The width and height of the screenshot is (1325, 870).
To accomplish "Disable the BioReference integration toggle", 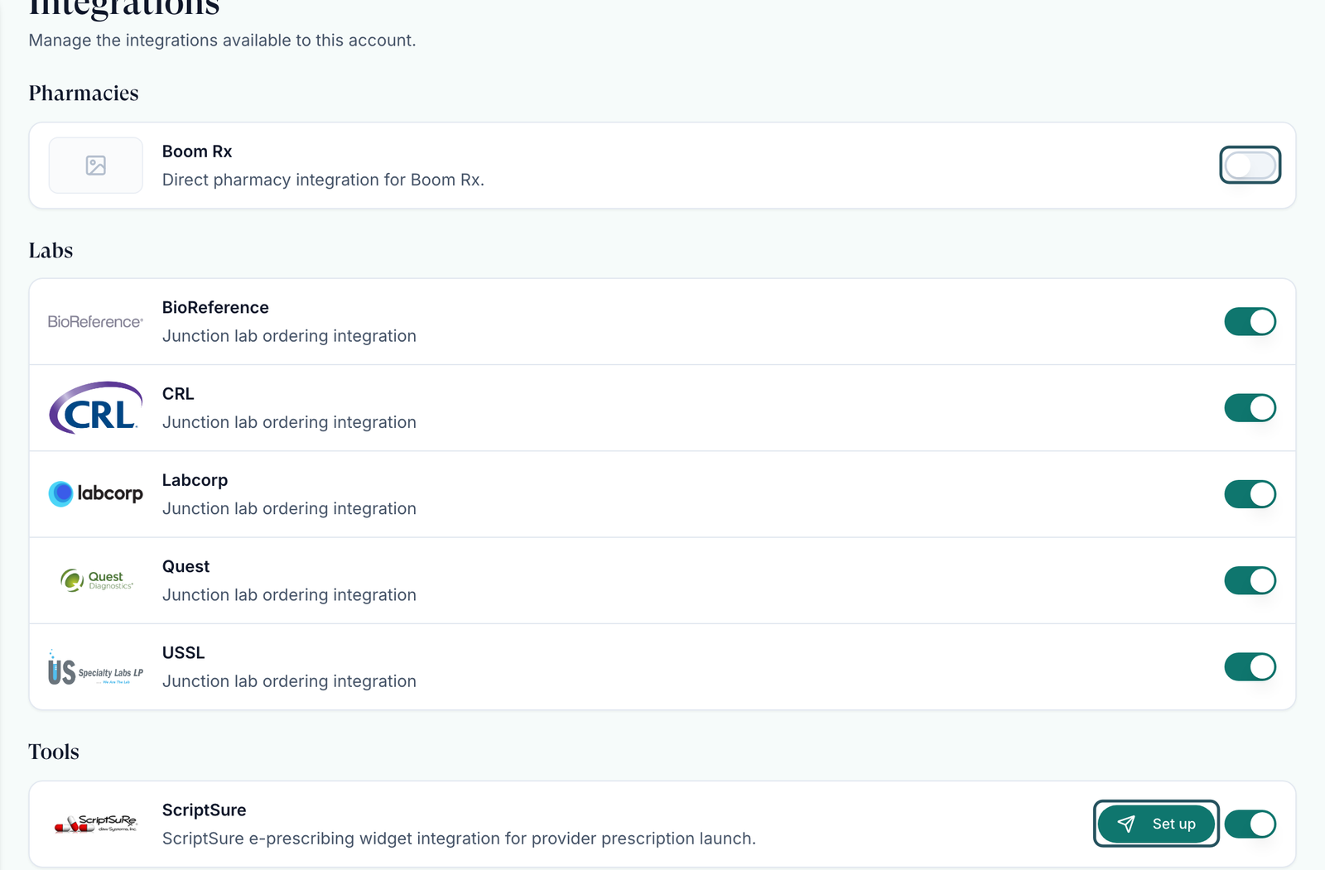I will (x=1250, y=321).
